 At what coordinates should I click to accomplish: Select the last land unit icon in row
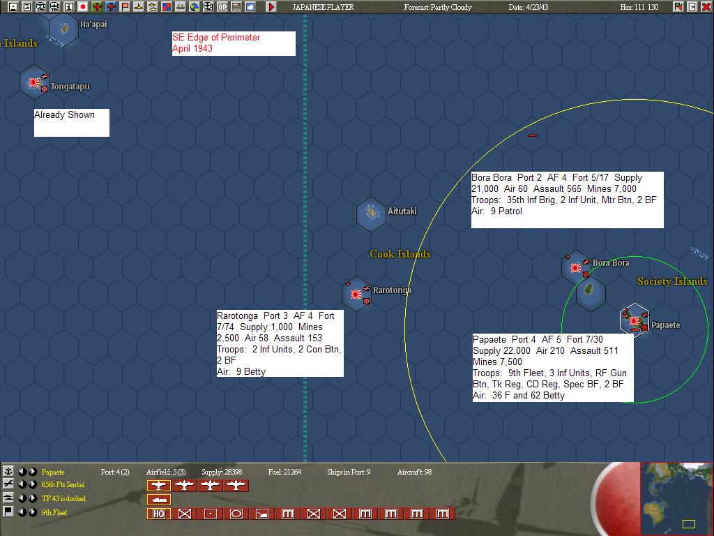click(443, 514)
